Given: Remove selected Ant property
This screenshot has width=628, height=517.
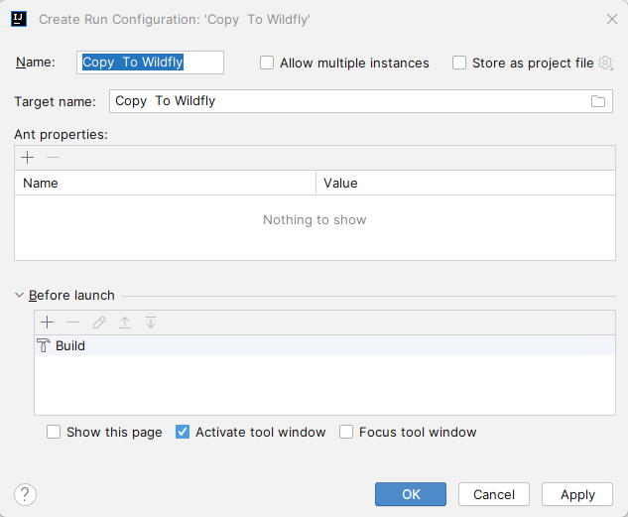Looking at the screenshot, I should (x=53, y=158).
